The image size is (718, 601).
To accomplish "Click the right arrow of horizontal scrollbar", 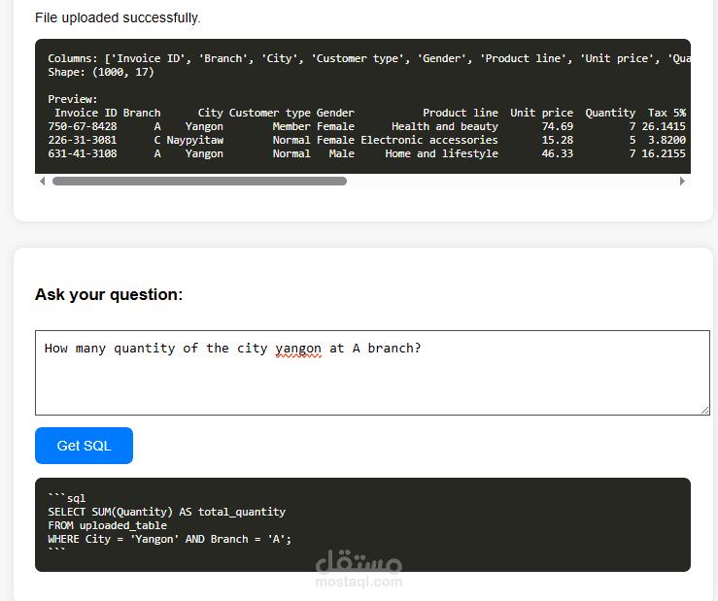I will point(682,181).
